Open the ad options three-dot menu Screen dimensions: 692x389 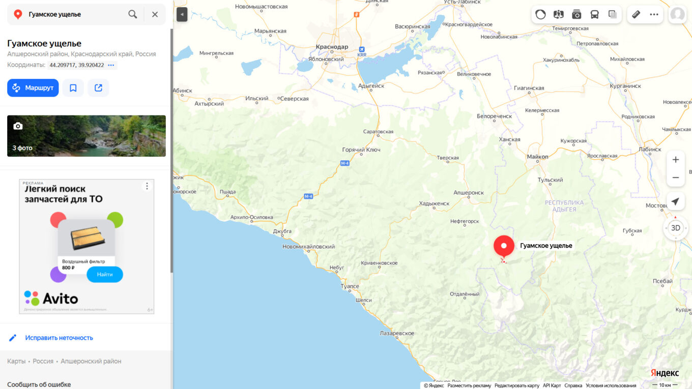click(x=147, y=186)
